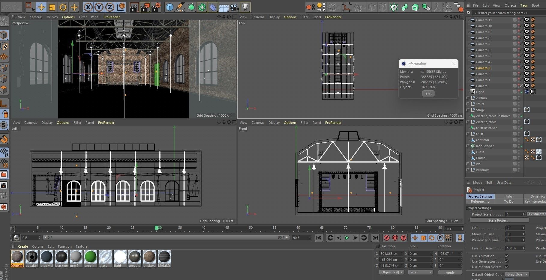The image size is (546, 280).
Task: Add a Camera object from toolbar
Action: pyautogui.click(x=235, y=7)
